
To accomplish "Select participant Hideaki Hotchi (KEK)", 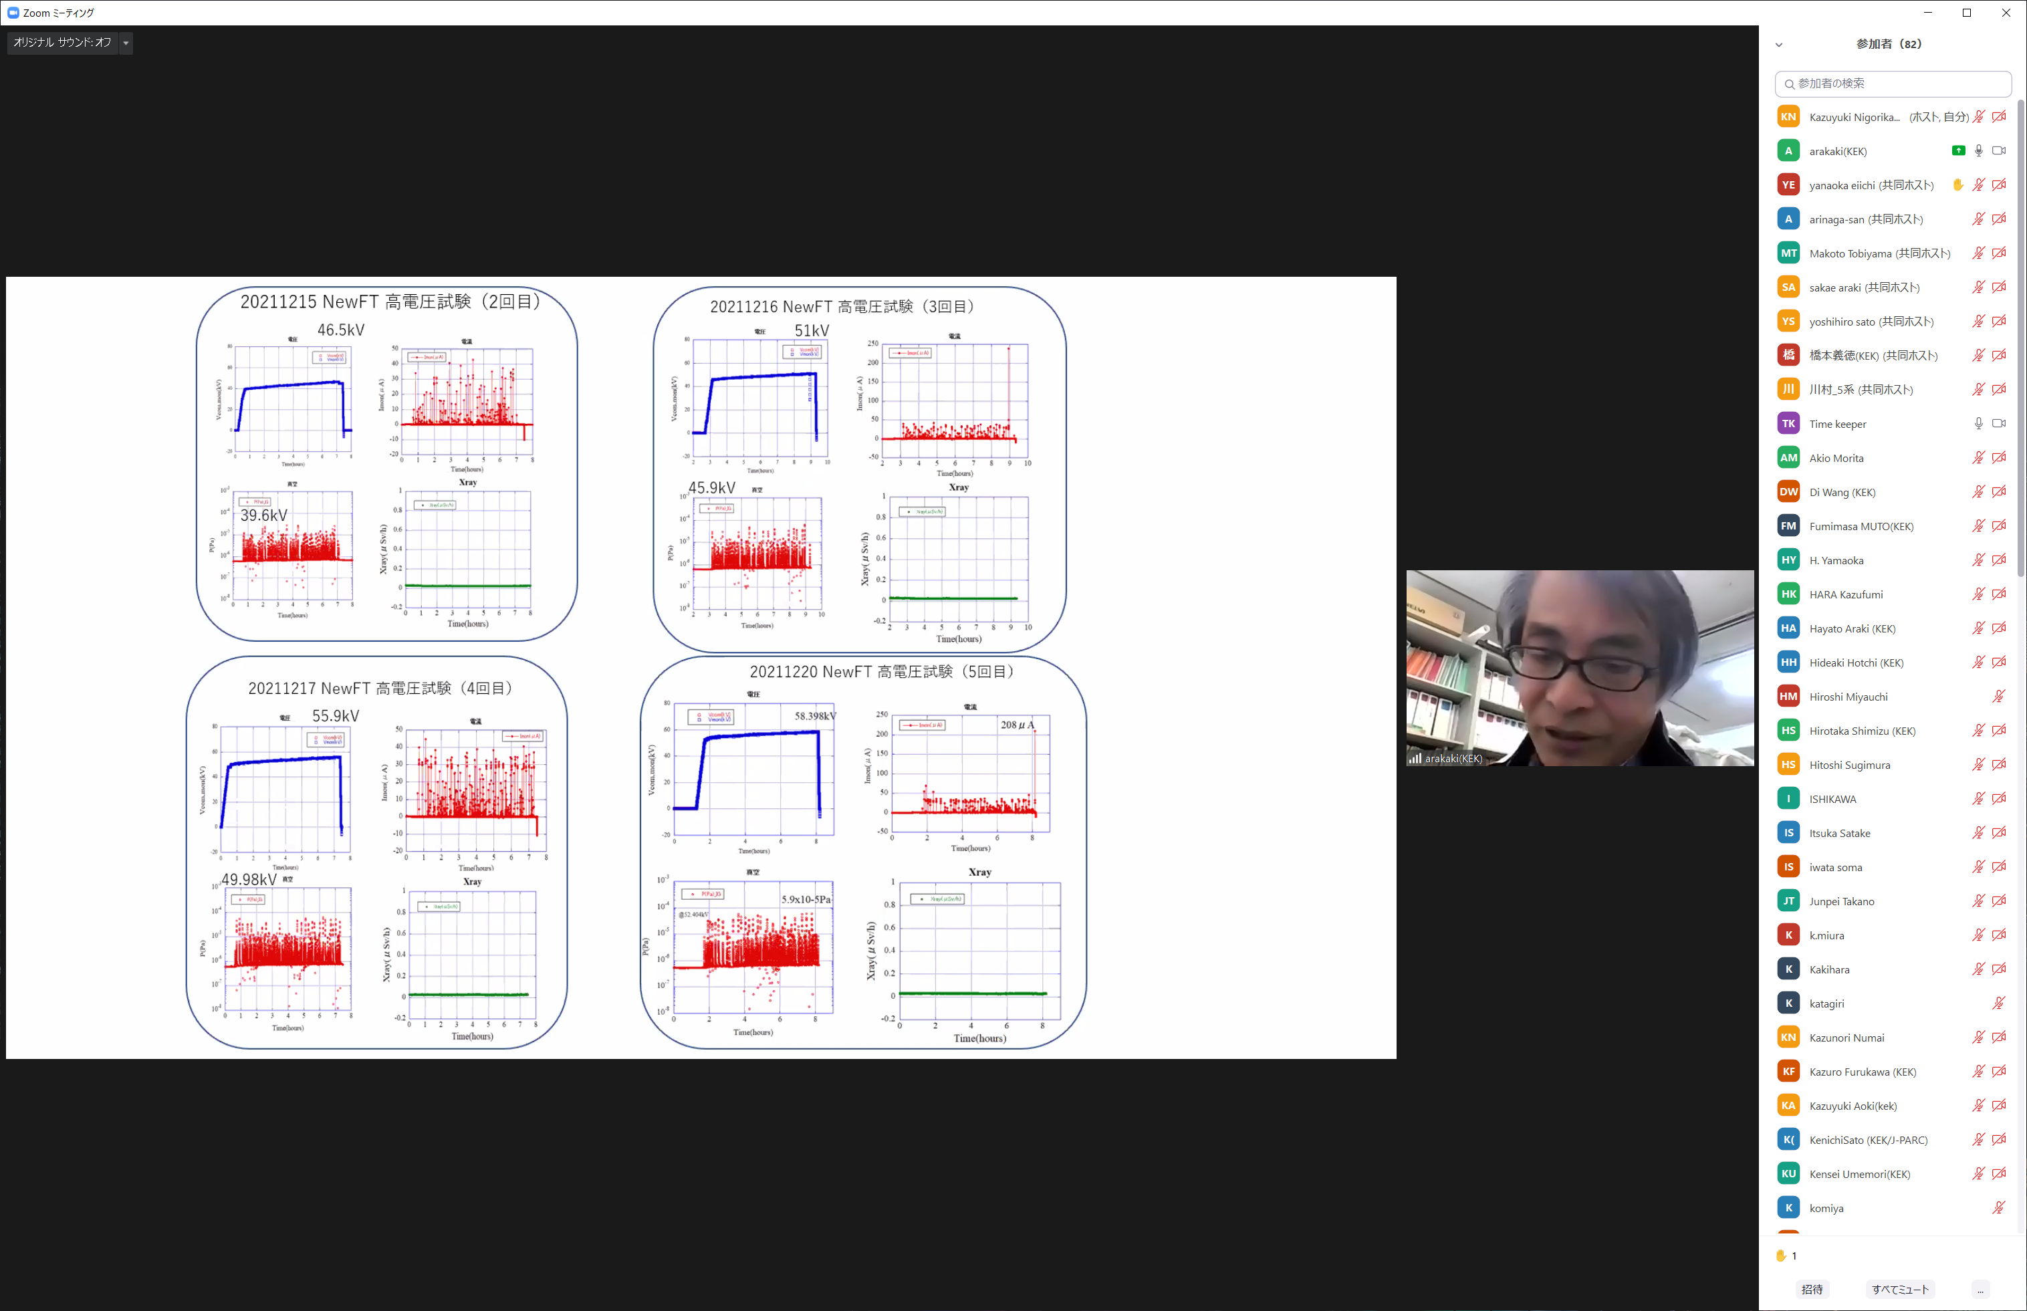I will tap(1893, 663).
